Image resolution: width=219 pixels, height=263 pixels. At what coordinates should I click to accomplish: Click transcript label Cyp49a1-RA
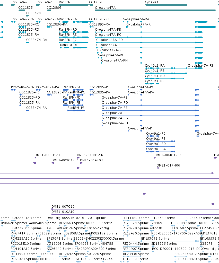(x=155, y=66)
